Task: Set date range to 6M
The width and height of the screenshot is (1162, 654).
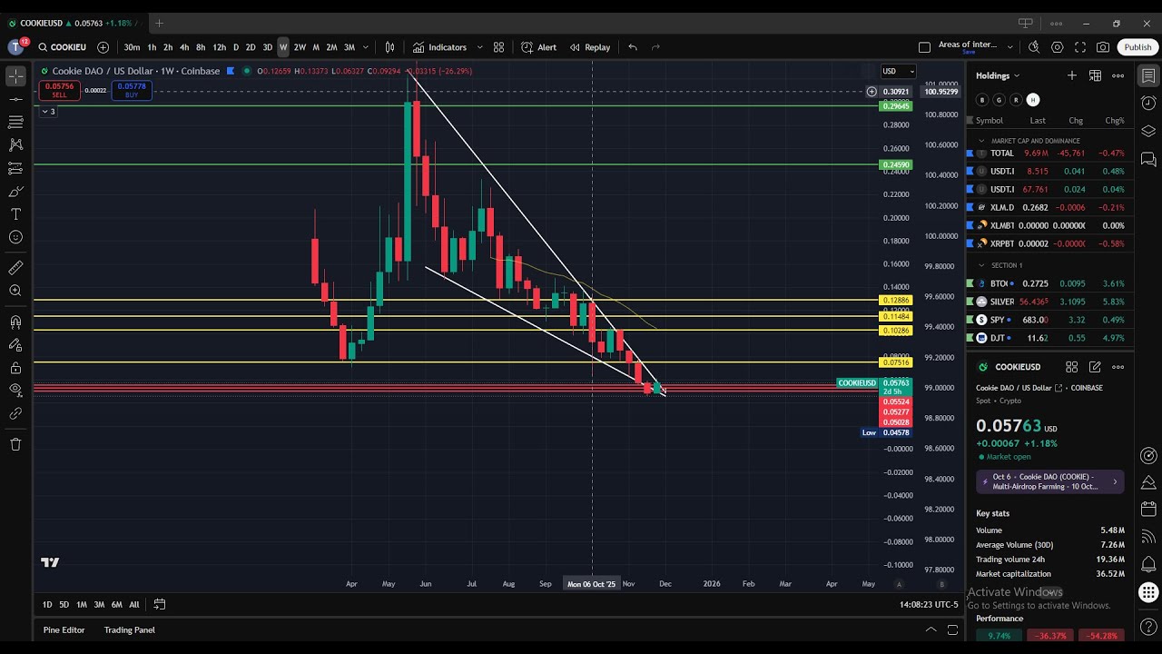Action: 116,604
